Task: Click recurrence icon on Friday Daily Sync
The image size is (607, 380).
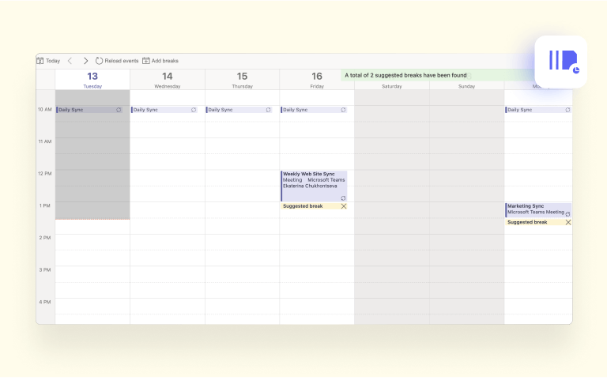Action: point(343,110)
